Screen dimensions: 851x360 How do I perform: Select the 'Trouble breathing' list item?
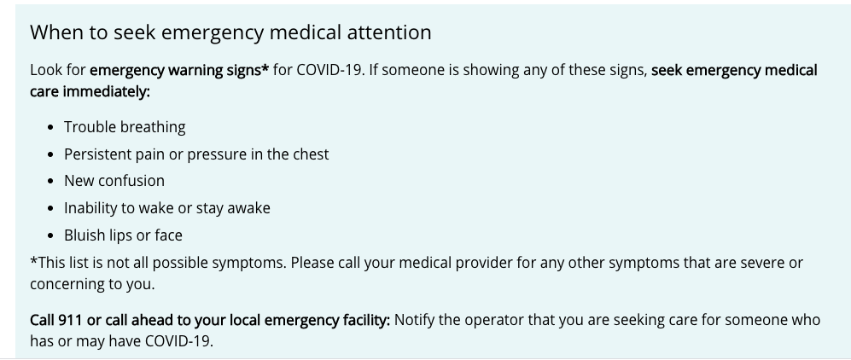[125, 127]
